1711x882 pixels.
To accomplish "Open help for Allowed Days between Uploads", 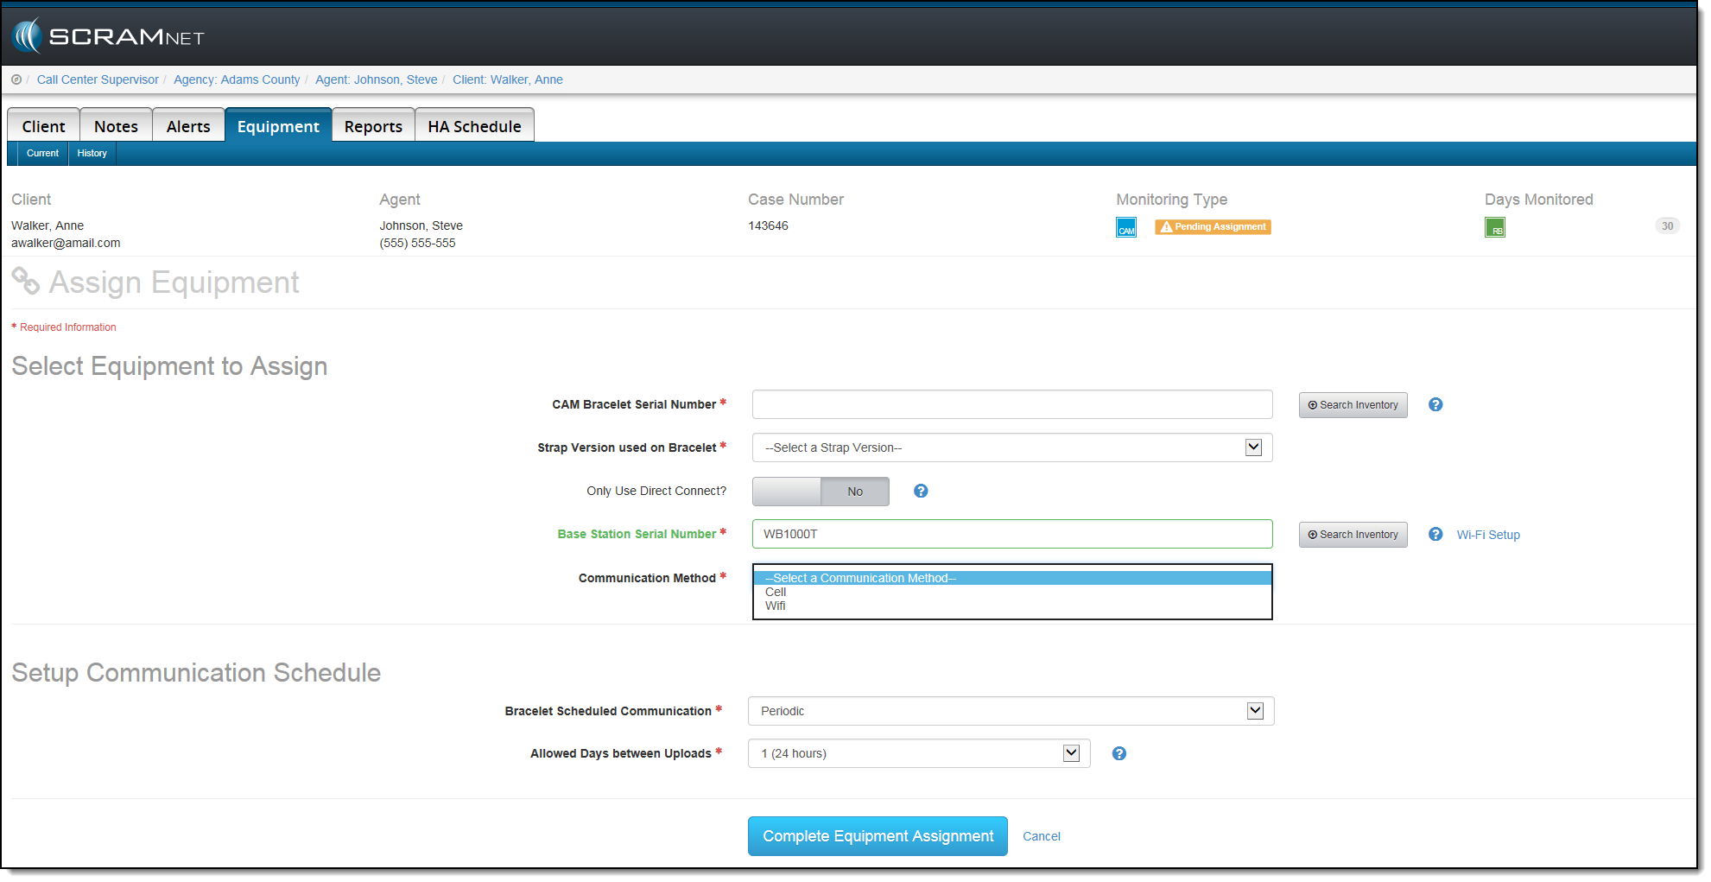I will pyautogui.click(x=1118, y=754).
